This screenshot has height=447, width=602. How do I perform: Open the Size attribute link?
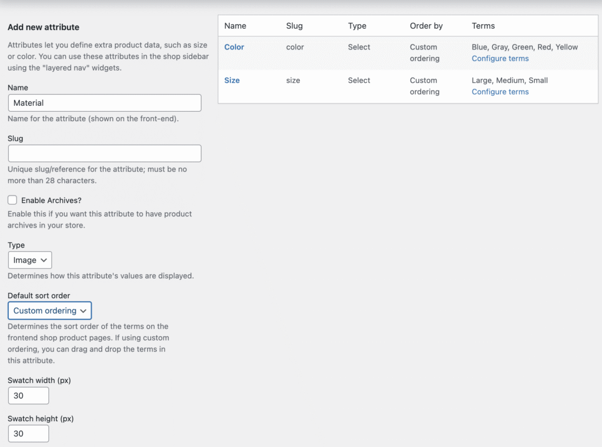232,81
